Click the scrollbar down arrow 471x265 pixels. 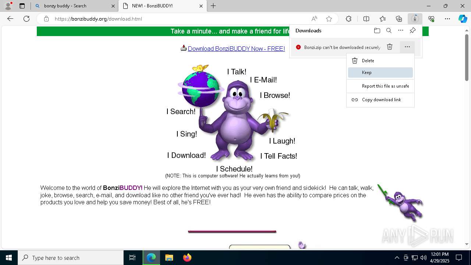tap(467, 244)
